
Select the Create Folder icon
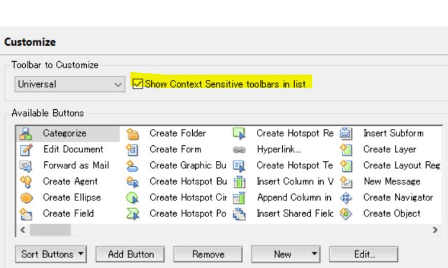pos(133,134)
